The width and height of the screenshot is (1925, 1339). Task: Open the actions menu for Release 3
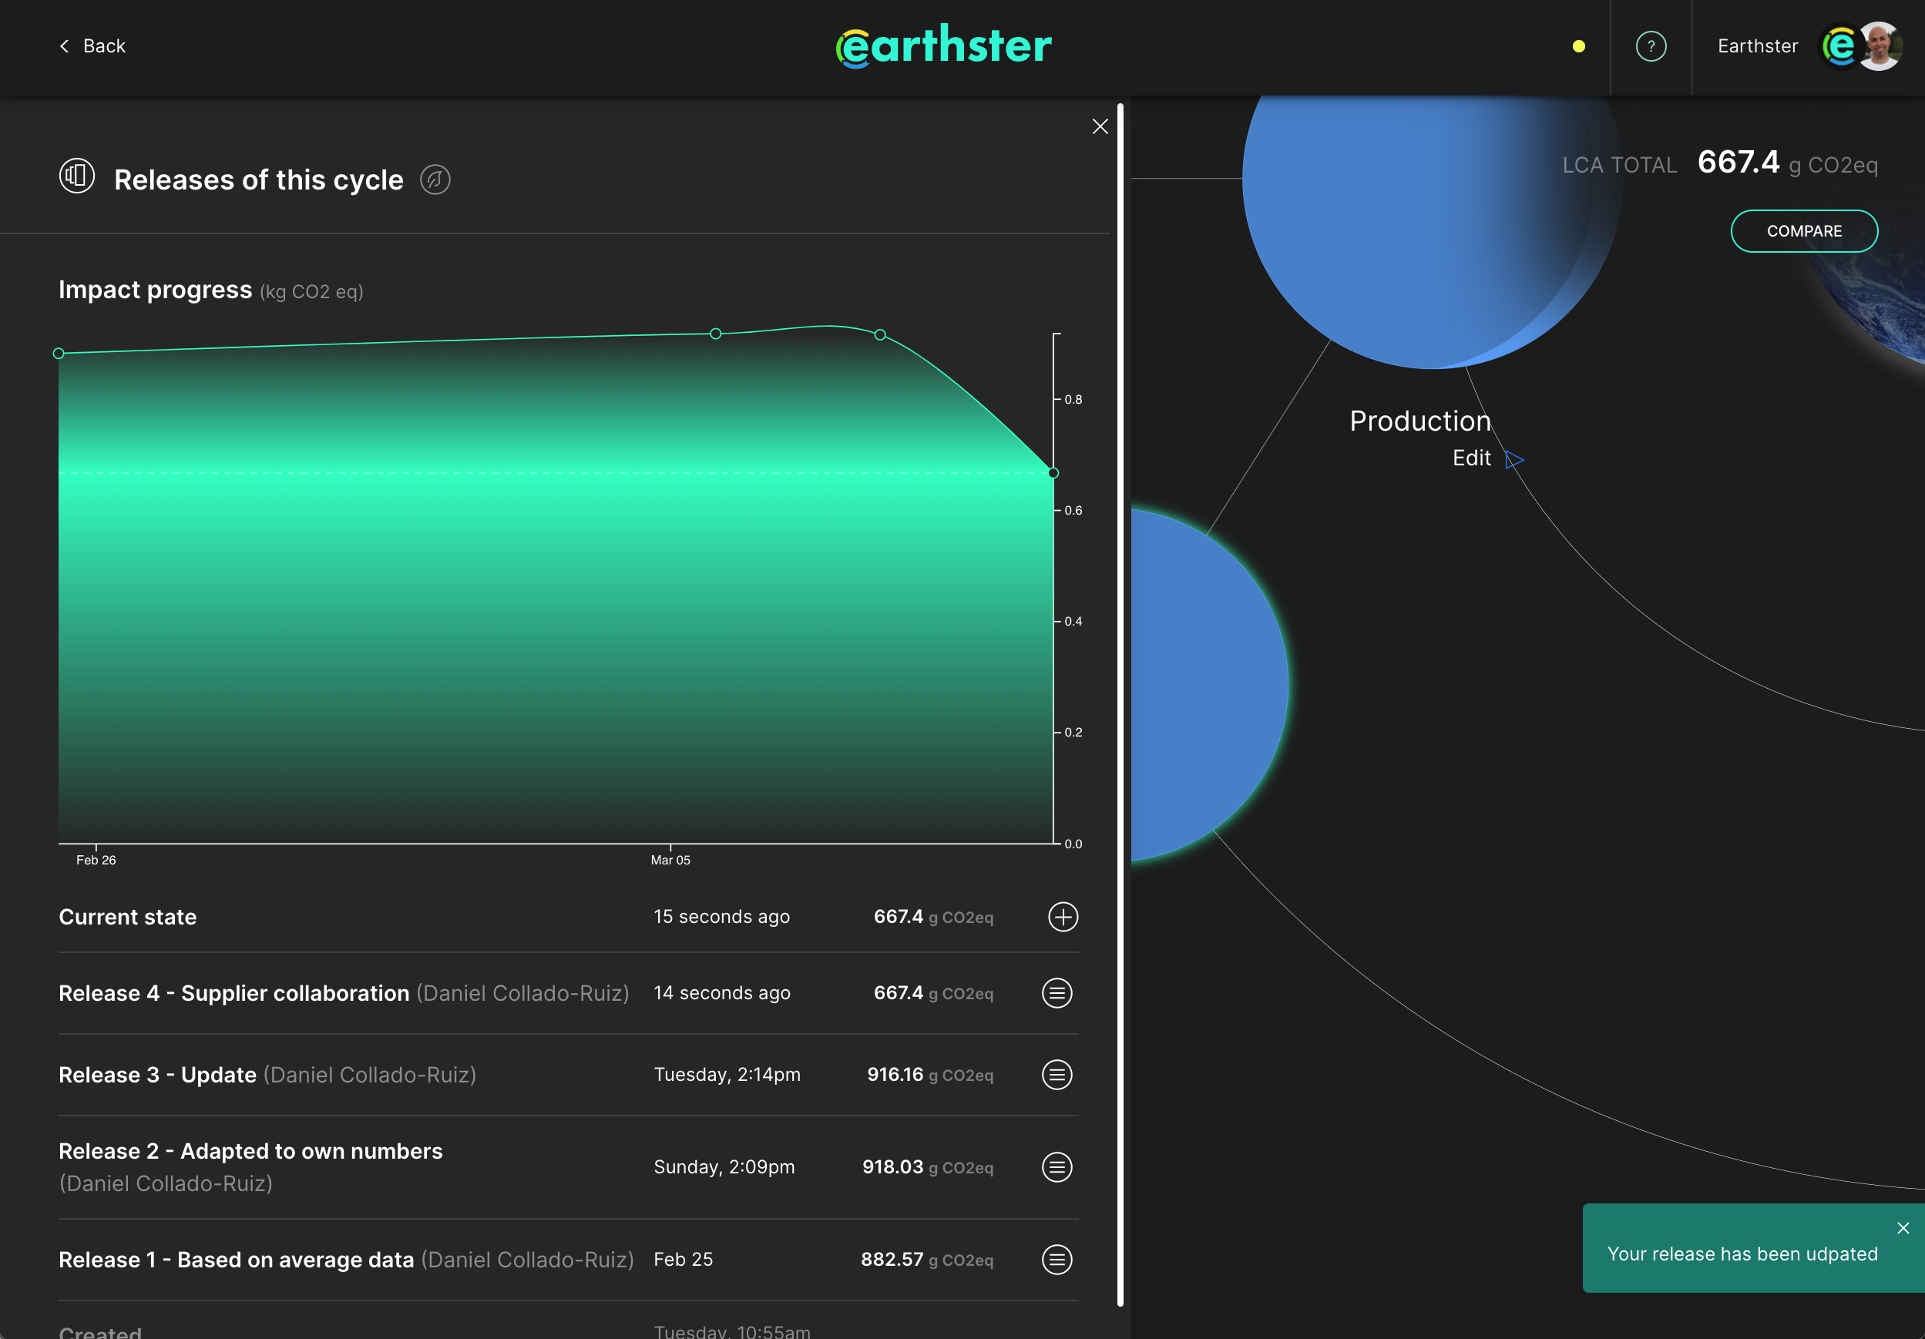point(1057,1076)
